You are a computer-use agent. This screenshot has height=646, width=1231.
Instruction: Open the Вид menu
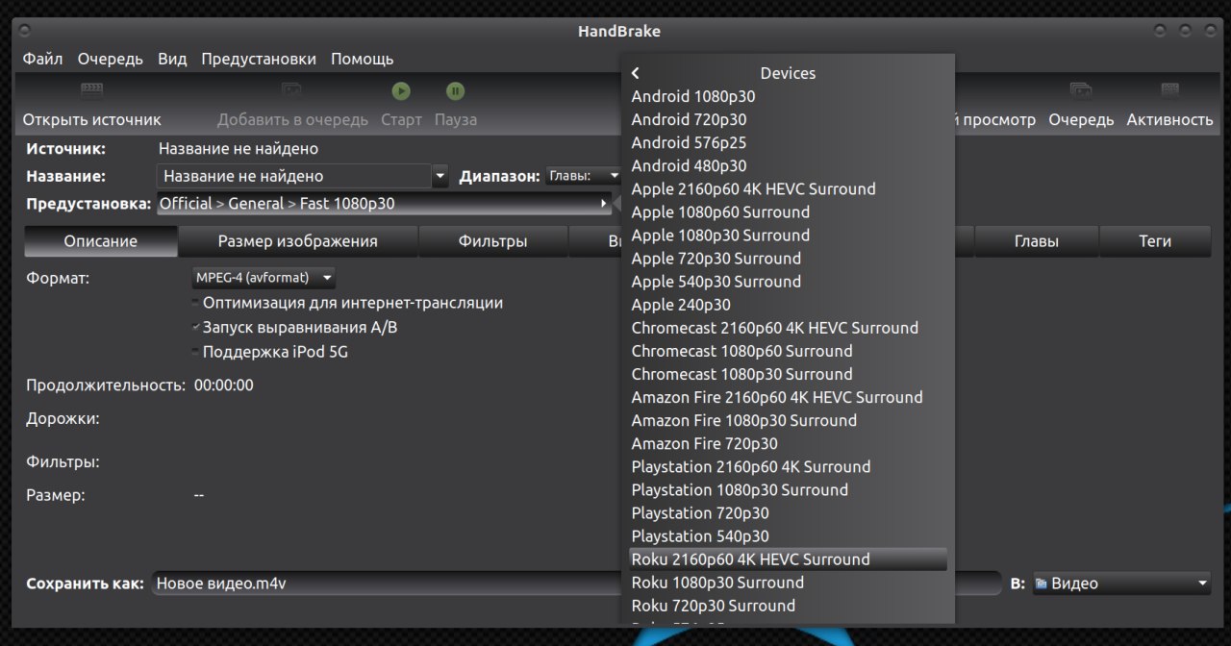[172, 59]
